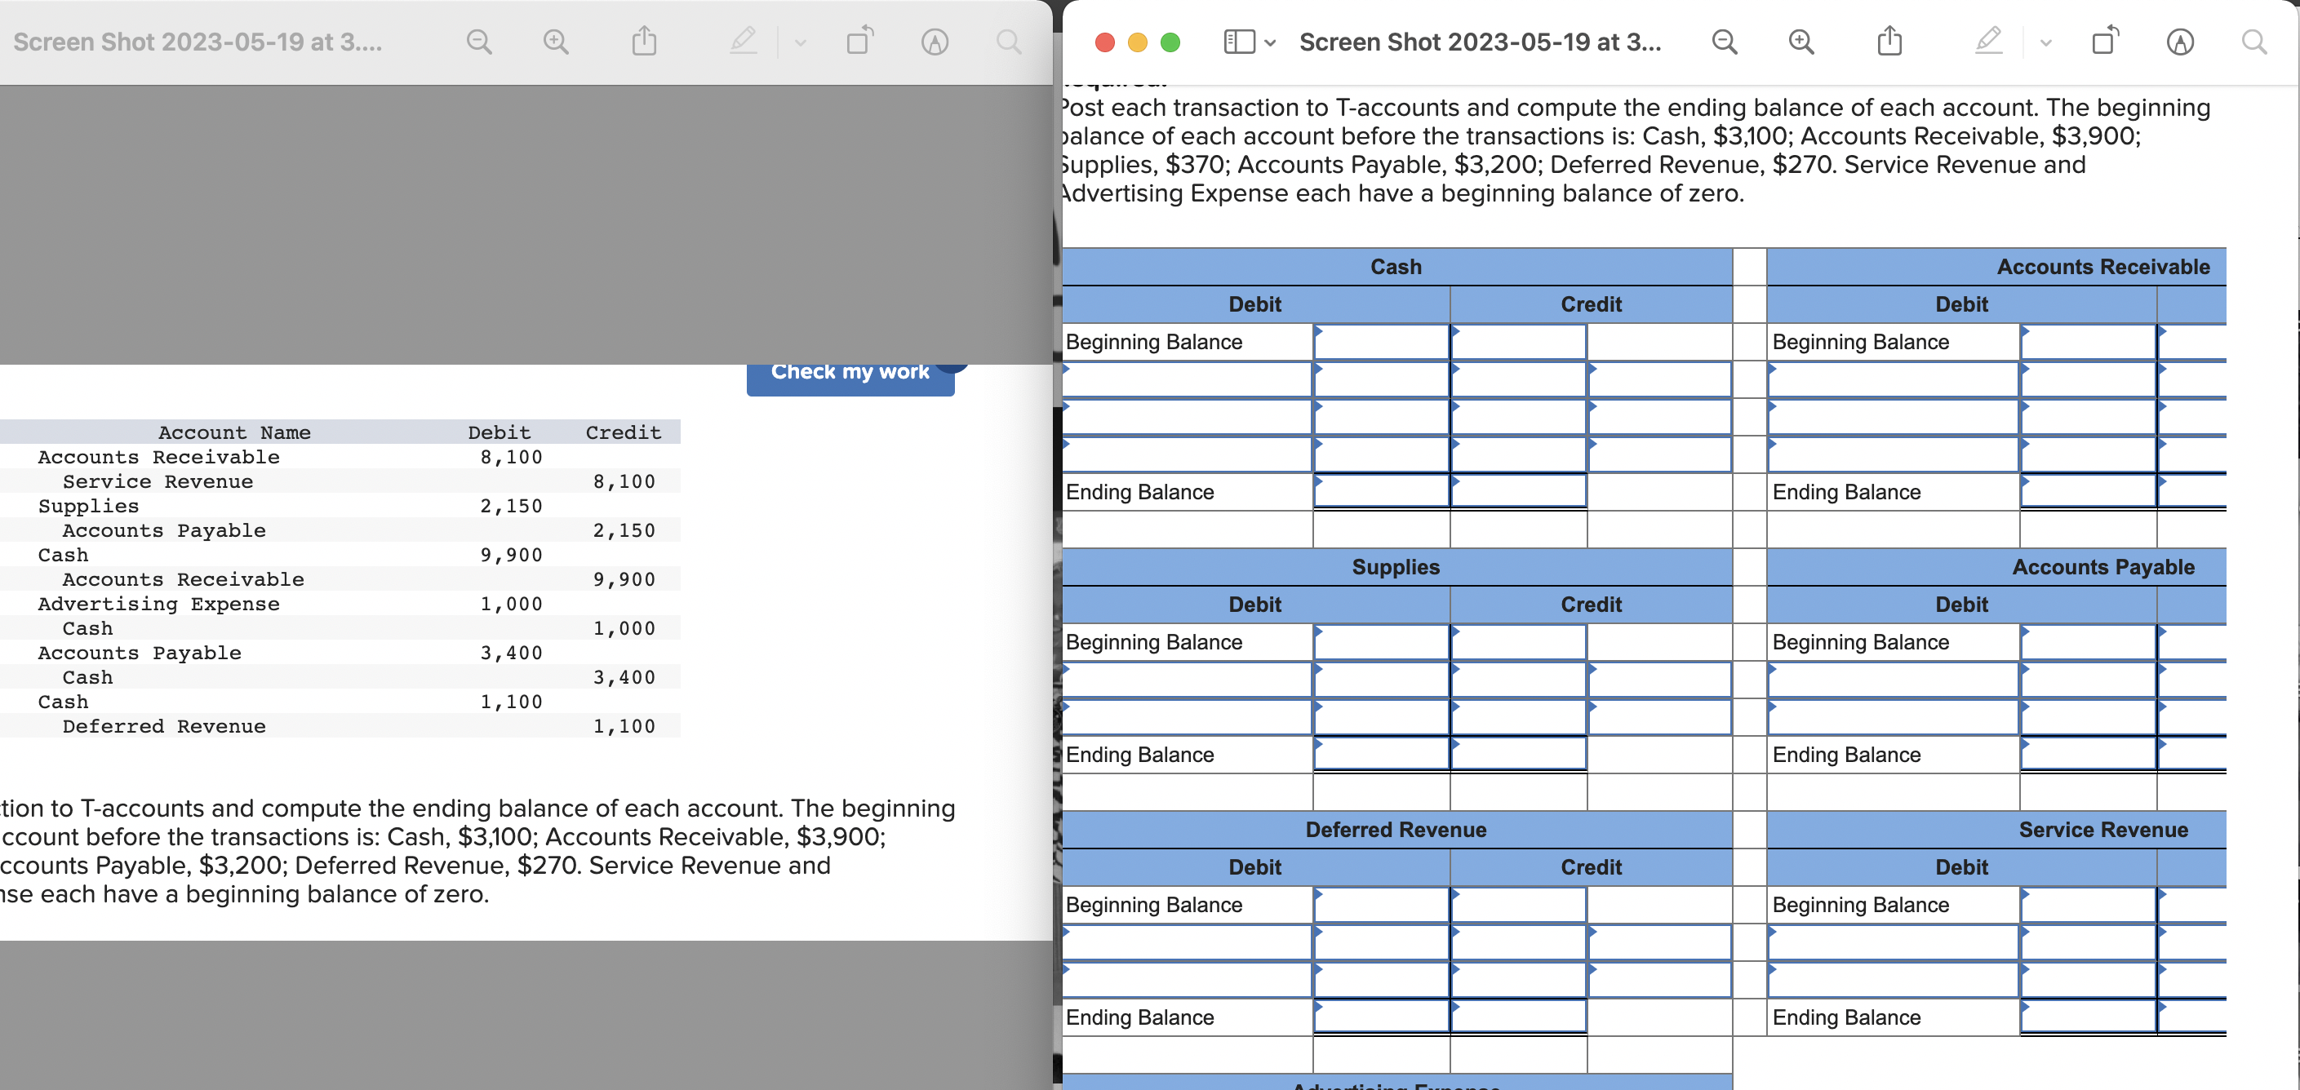Click rotate icon in right Preview window
2300x1090 pixels.
(x=2104, y=42)
